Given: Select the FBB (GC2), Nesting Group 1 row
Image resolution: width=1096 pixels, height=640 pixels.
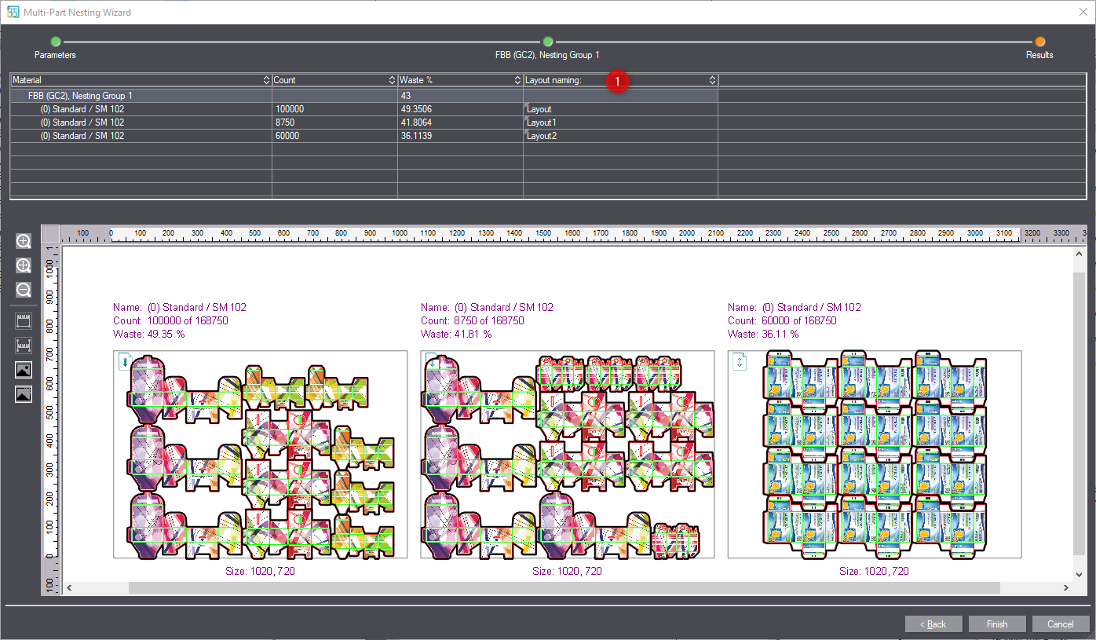Looking at the screenshot, I should point(79,96).
